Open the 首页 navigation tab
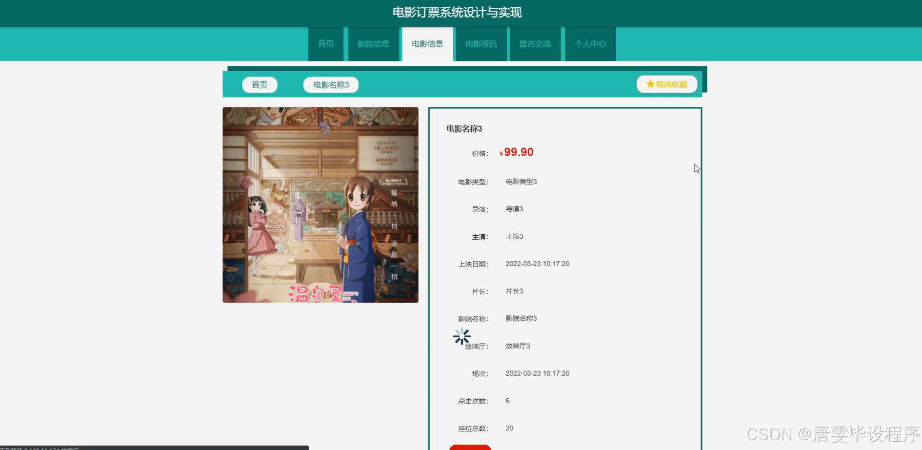Viewport: 922px width, 450px height. click(x=326, y=44)
